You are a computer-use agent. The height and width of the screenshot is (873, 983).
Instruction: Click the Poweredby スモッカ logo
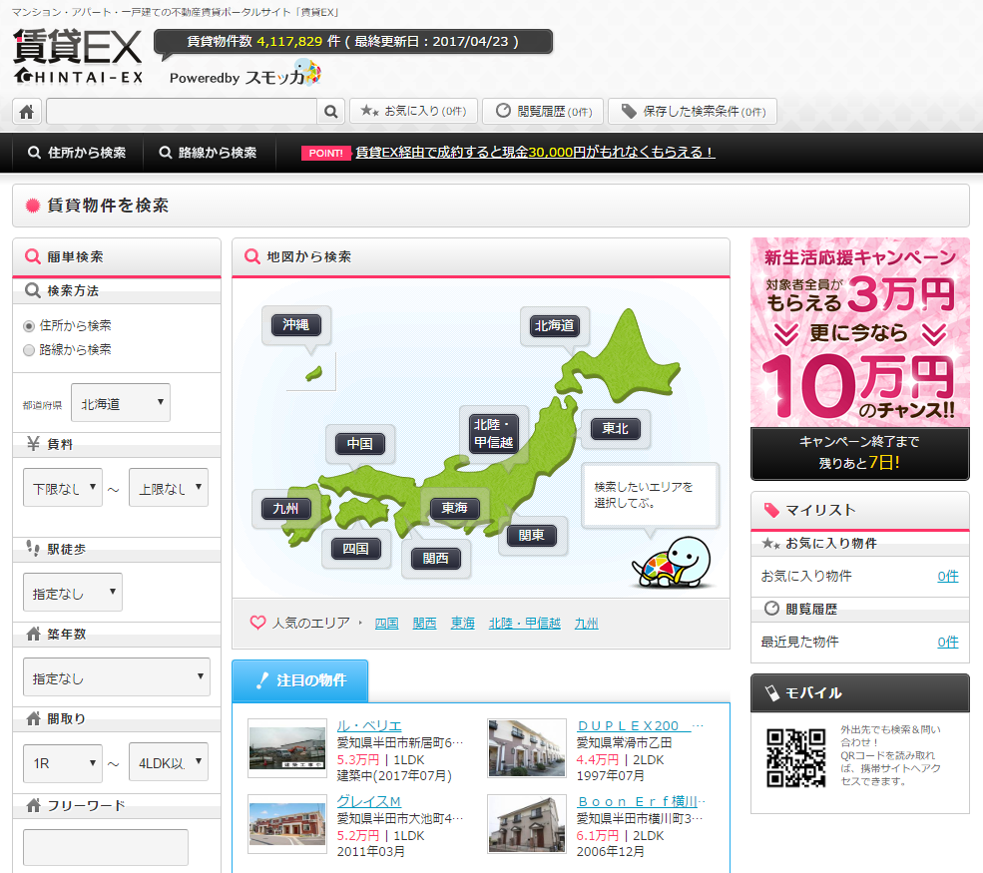point(245,73)
